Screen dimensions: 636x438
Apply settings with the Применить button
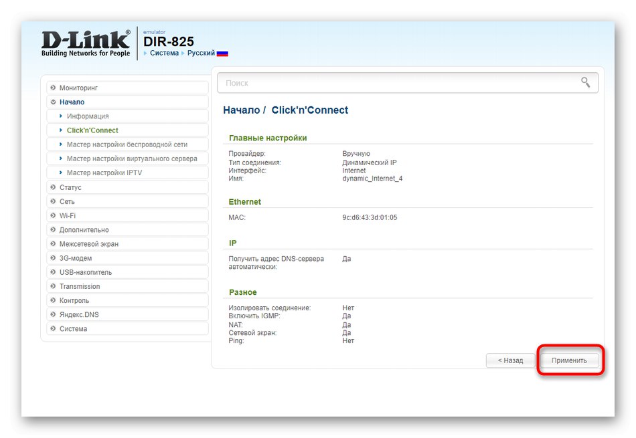(569, 360)
